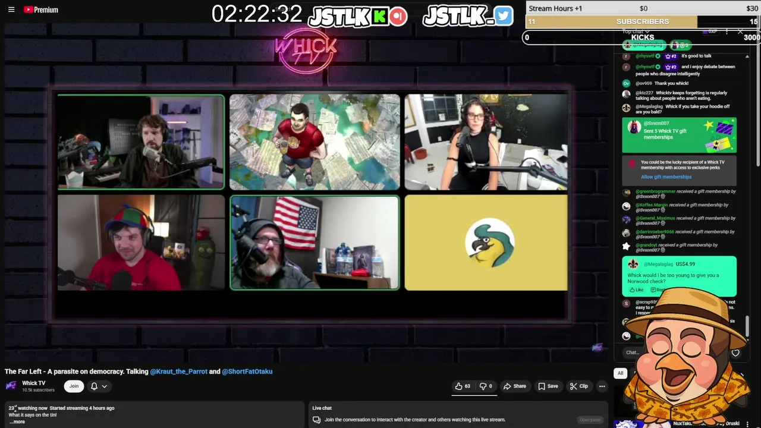Dislike the live stream video
Viewport: 761px width, 428px height.
486,386
